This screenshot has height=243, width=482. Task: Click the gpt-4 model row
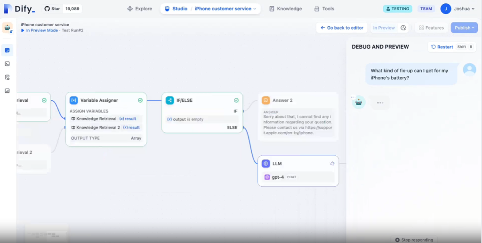coord(298,177)
